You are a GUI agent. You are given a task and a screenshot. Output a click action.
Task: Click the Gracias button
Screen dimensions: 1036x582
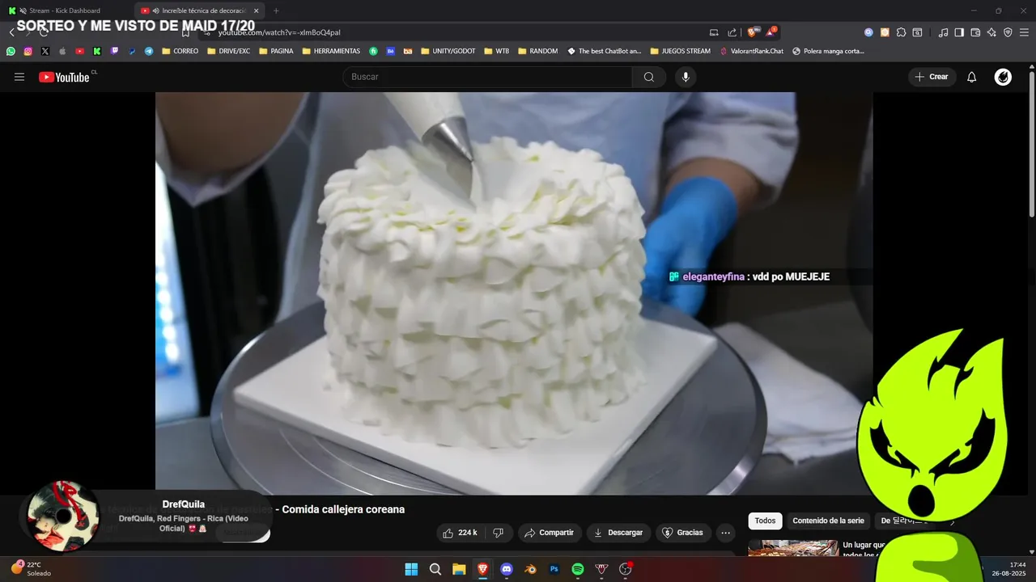pos(683,533)
